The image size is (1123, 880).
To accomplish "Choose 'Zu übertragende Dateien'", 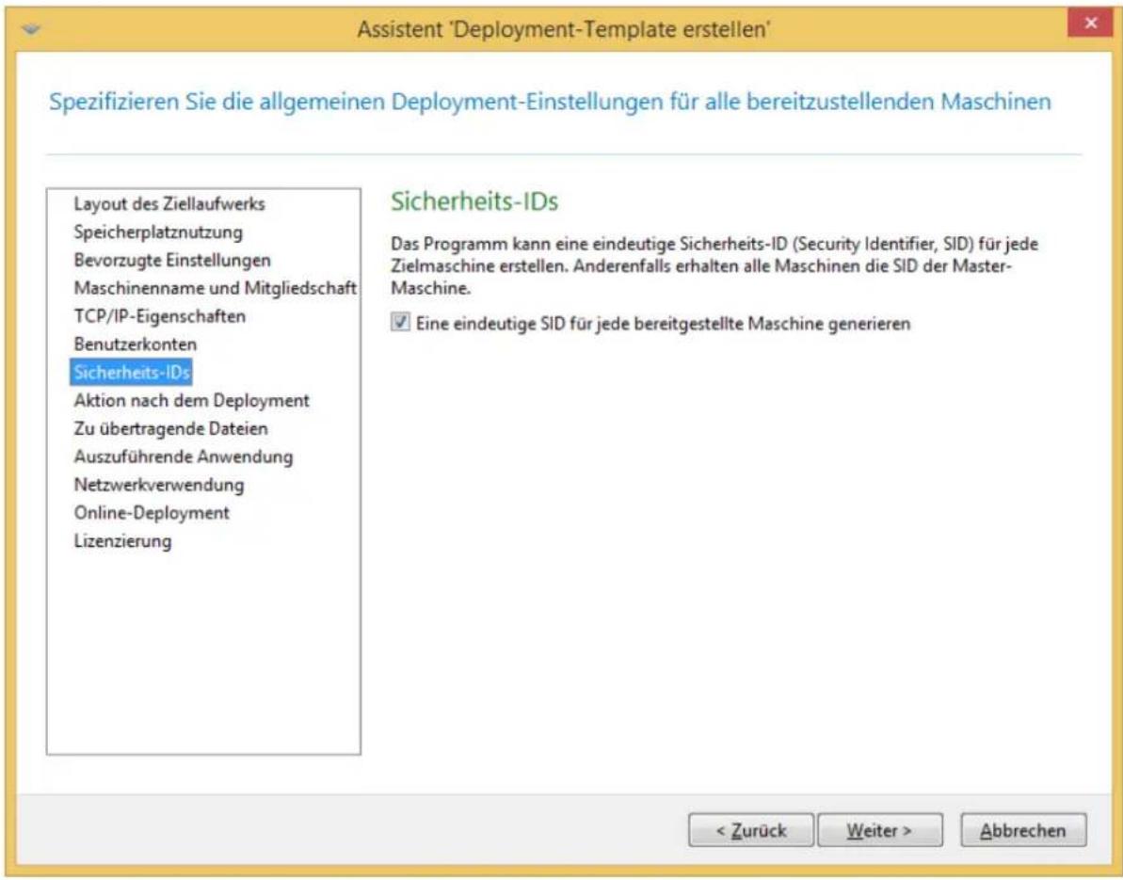I will tap(170, 429).
